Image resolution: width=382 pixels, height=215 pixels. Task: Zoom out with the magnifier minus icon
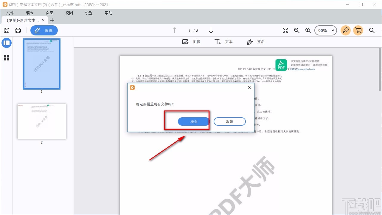(x=296, y=30)
